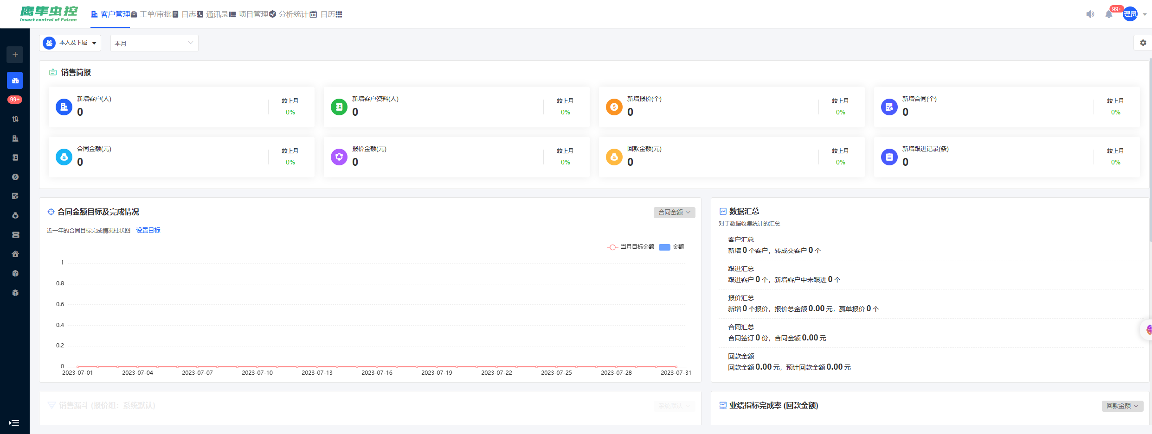Open the 客户管理 tab

pos(111,14)
